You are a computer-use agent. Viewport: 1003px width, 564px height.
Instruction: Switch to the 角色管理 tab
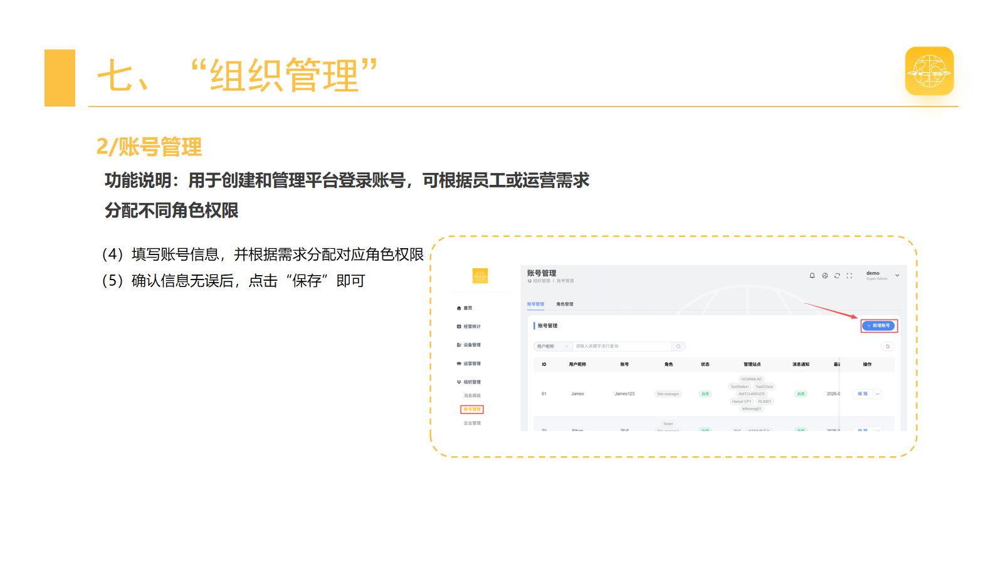coord(565,304)
